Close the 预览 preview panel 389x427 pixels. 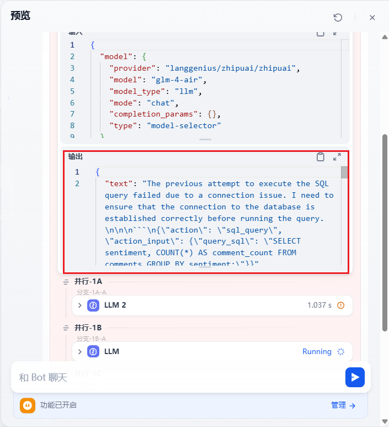pyautogui.click(x=372, y=18)
